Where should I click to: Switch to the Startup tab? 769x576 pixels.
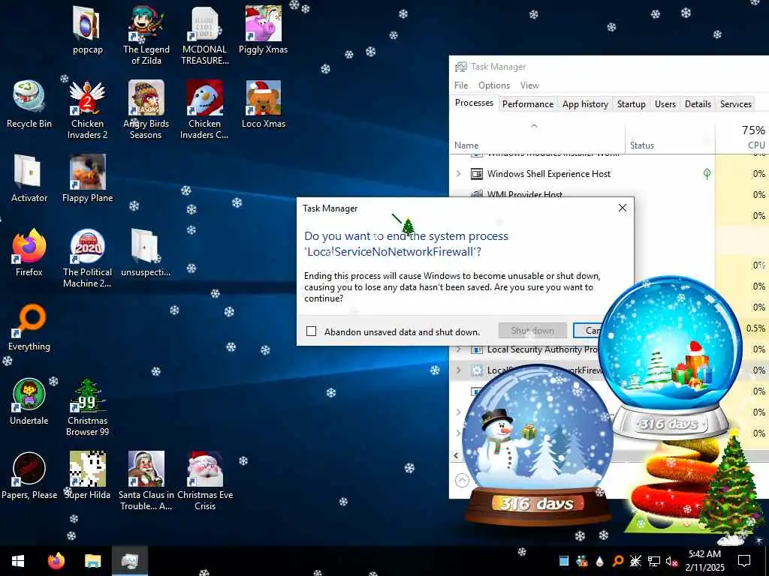click(x=631, y=103)
